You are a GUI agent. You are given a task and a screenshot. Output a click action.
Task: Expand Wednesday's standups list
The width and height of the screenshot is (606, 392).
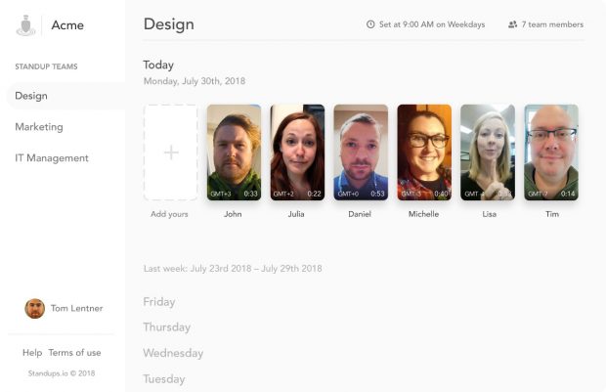pyautogui.click(x=173, y=353)
